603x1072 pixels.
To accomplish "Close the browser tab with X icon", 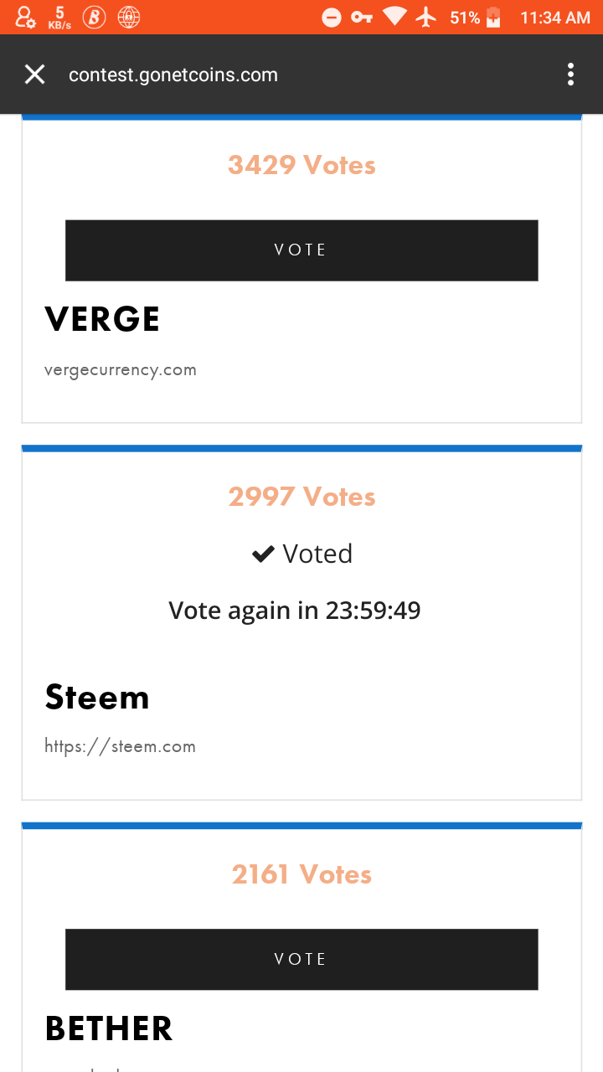I will pos(34,75).
